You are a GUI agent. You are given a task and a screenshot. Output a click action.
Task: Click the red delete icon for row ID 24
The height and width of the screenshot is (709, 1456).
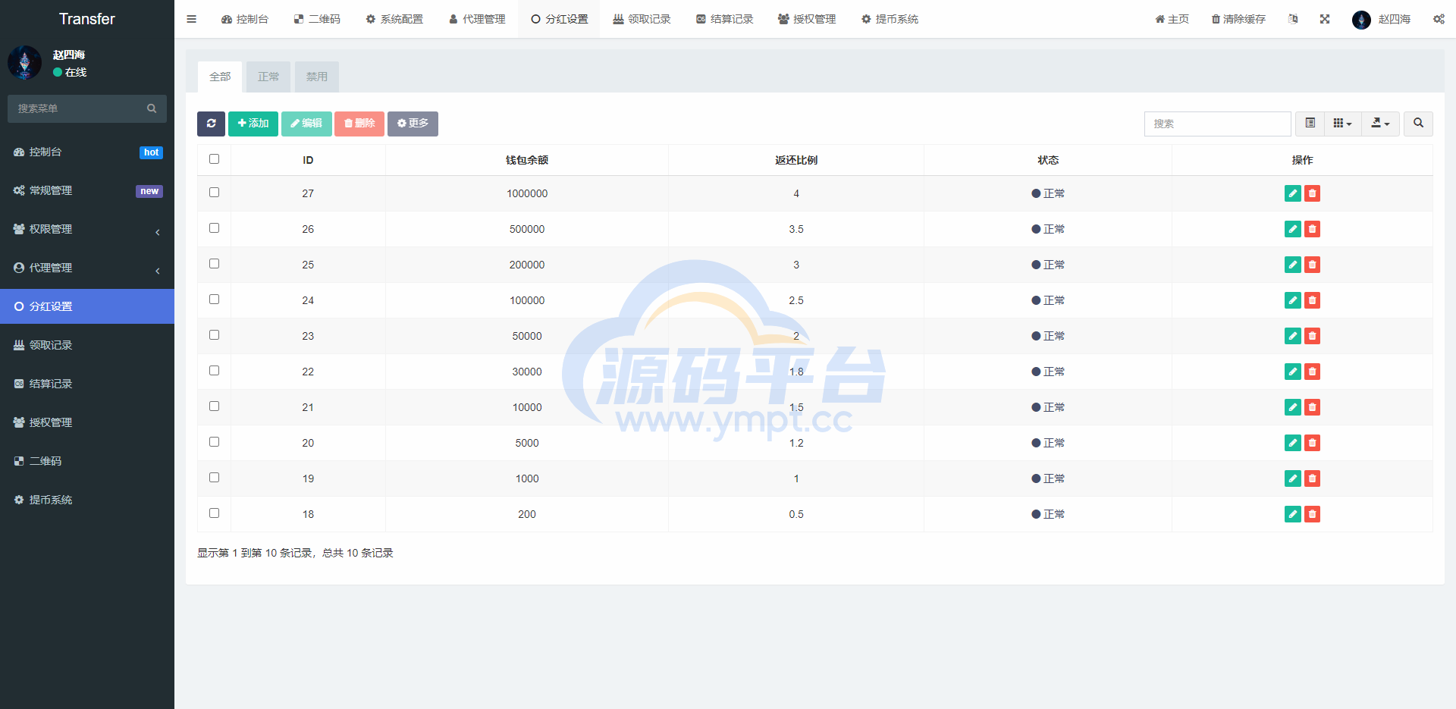coord(1312,300)
